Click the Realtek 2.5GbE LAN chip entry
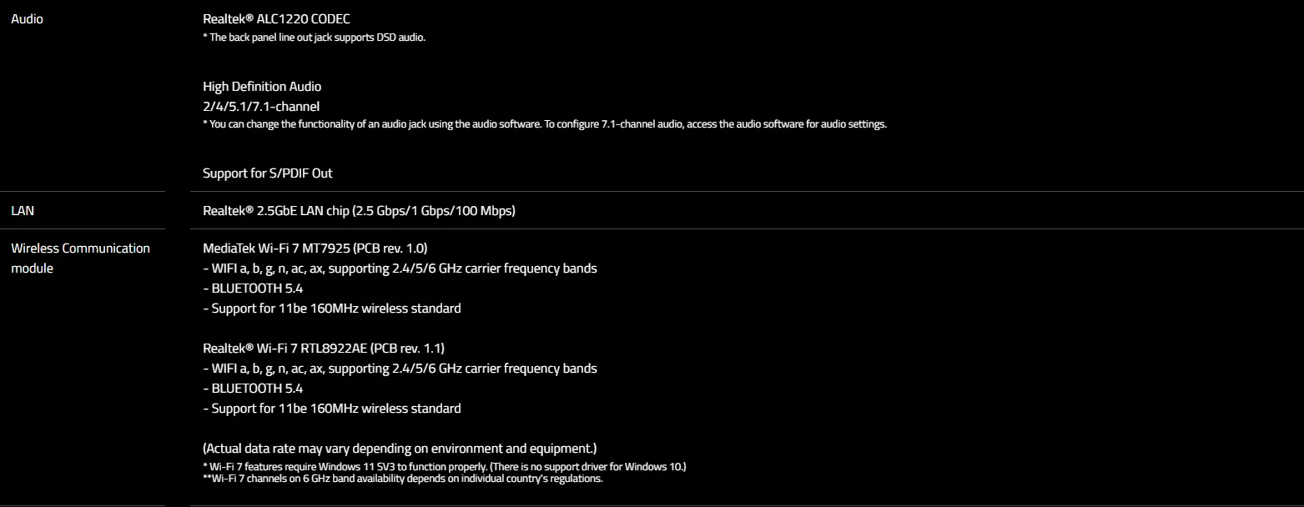This screenshot has height=507, width=1304. 359,211
